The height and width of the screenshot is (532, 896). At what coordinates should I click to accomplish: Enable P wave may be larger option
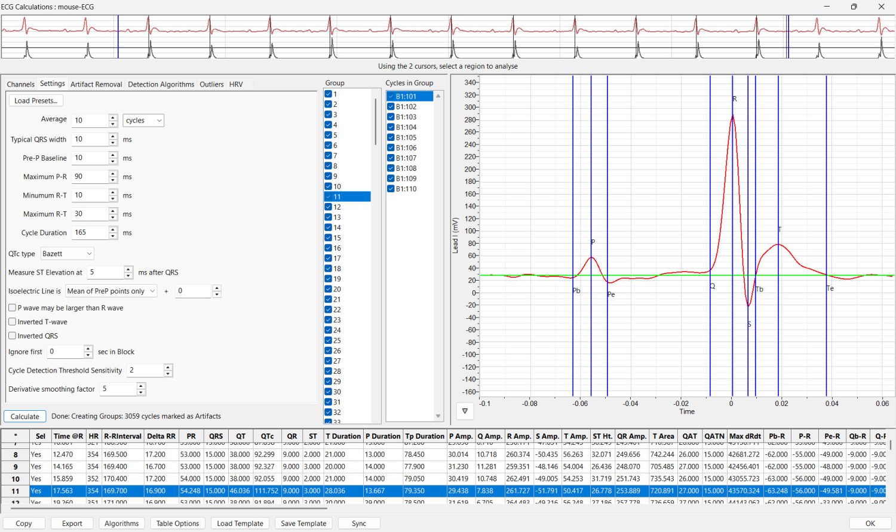13,308
